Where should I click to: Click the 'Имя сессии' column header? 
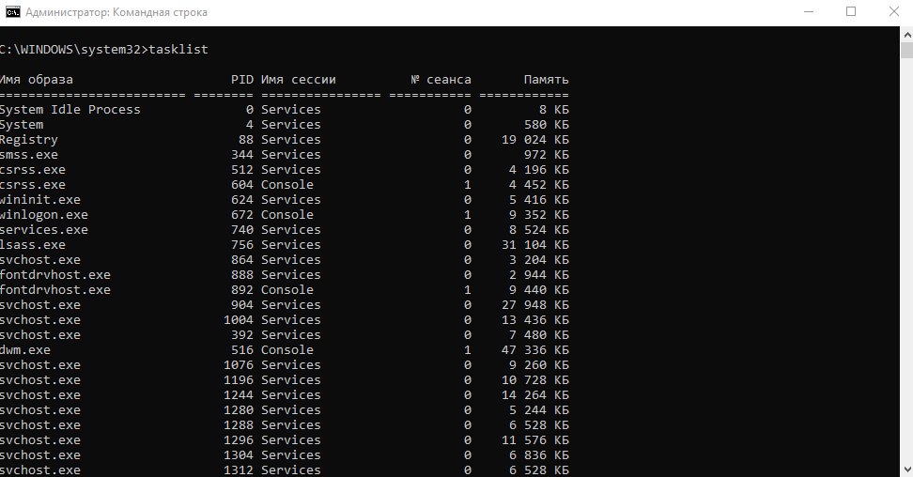pos(298,80)
